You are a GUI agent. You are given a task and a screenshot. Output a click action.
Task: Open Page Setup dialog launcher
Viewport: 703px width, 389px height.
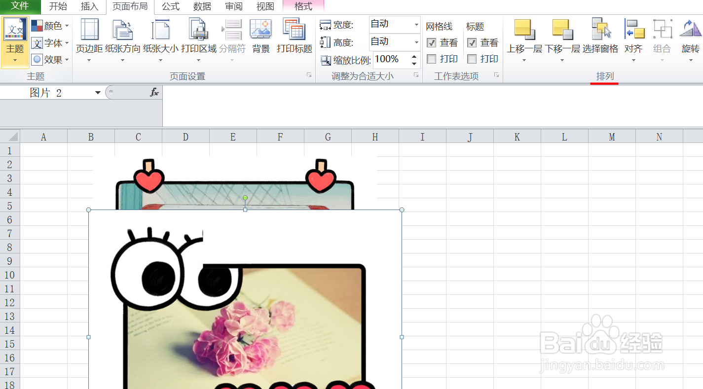pos(309,75)
